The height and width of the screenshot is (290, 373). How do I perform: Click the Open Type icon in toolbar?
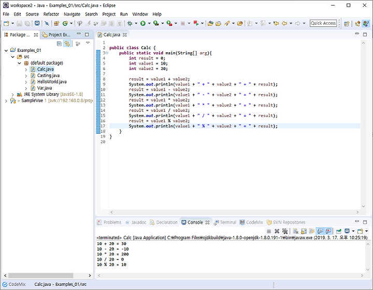click(x=210, y=23)
